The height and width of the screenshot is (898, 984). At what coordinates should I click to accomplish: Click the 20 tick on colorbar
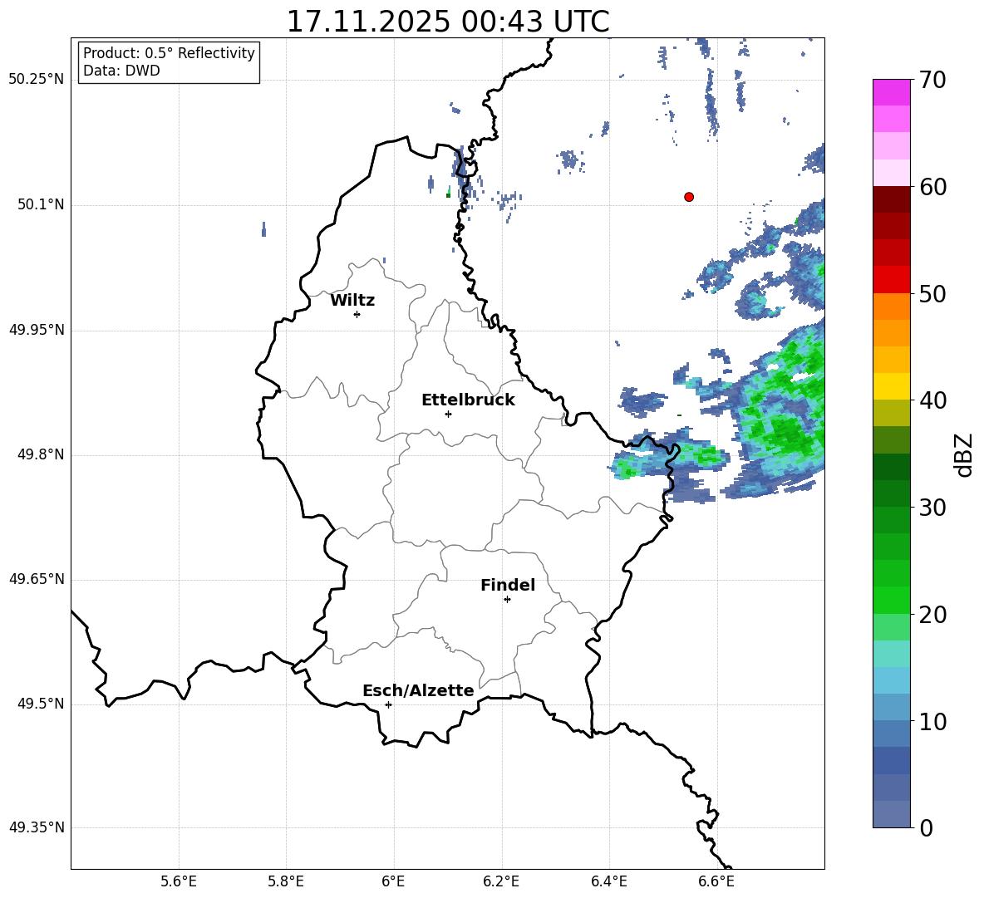[x=932, y=615]
